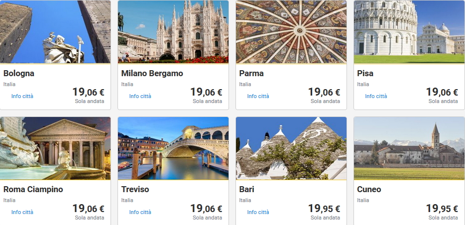Click the Cuneo countryside photo
465x225 pixels.
(x=409, y=148)
